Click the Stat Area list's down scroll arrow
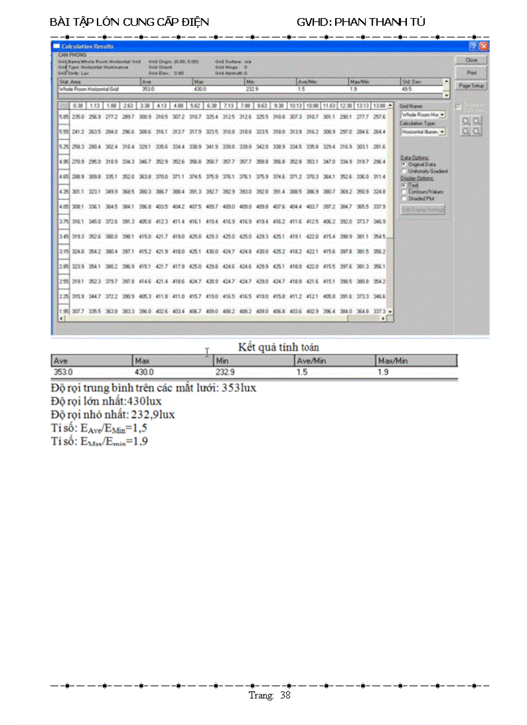The height and width of the screenshot is (725, 527). (447, 95)
